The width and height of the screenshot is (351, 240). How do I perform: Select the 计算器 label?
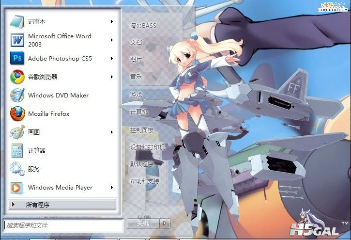[37, 151]
